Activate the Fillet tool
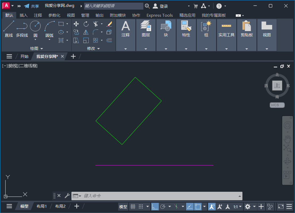Viewport: 295px width, 213px height. (95, 32)
